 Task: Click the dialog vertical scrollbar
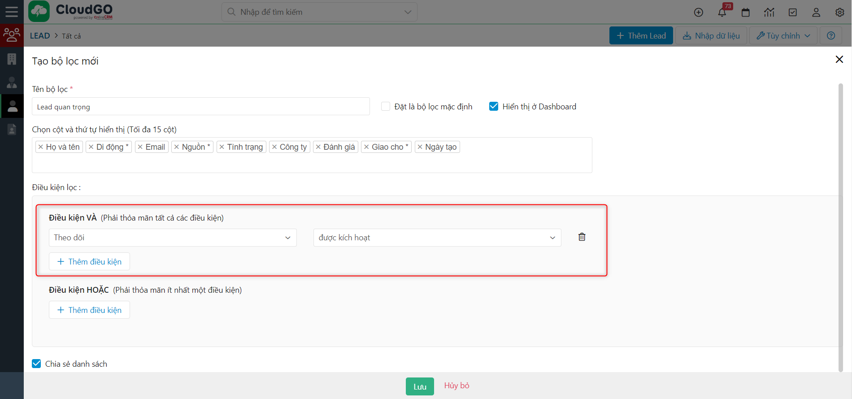click(x=841, y=228)
